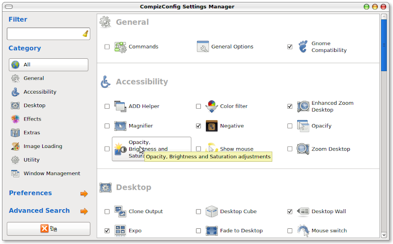Select the Desktop category in sidebar
393x244 pixels.
(49, 105)
